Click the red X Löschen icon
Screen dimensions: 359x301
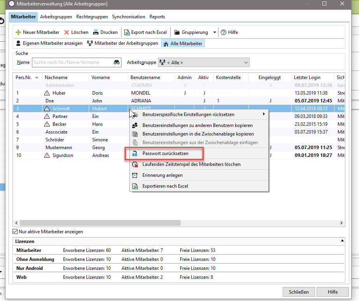67,32
